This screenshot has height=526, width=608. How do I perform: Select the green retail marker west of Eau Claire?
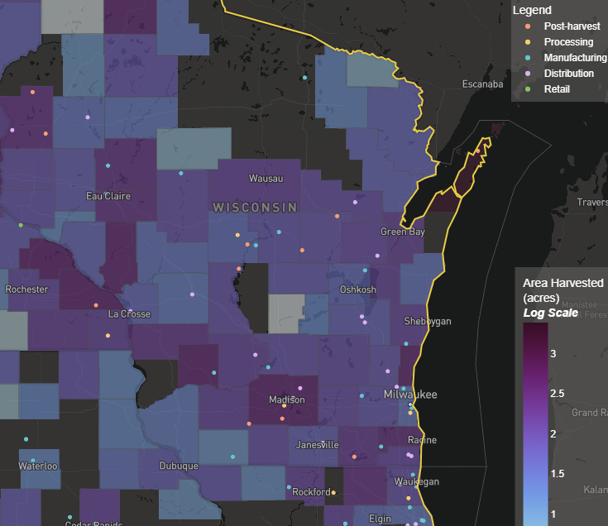[21, 225]
